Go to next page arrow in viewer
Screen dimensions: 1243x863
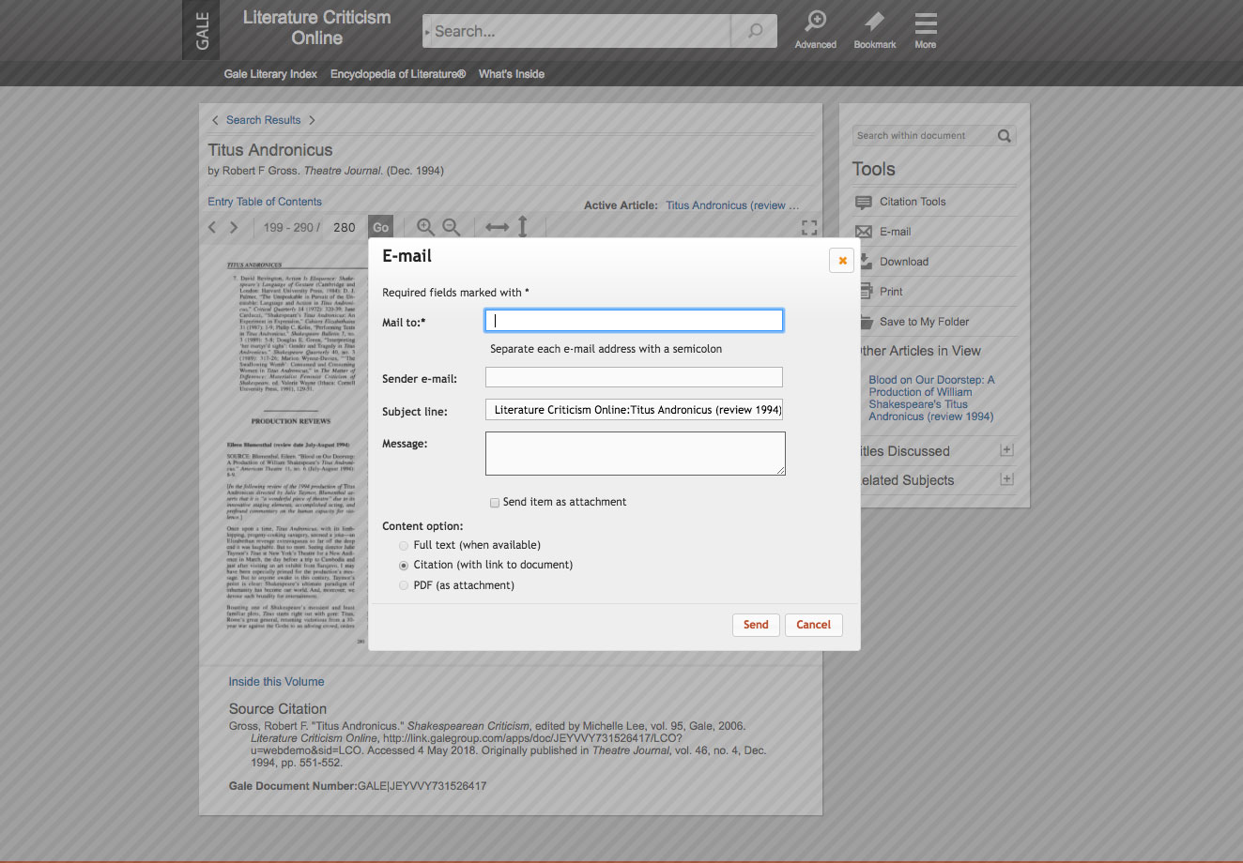click(234, 227)
